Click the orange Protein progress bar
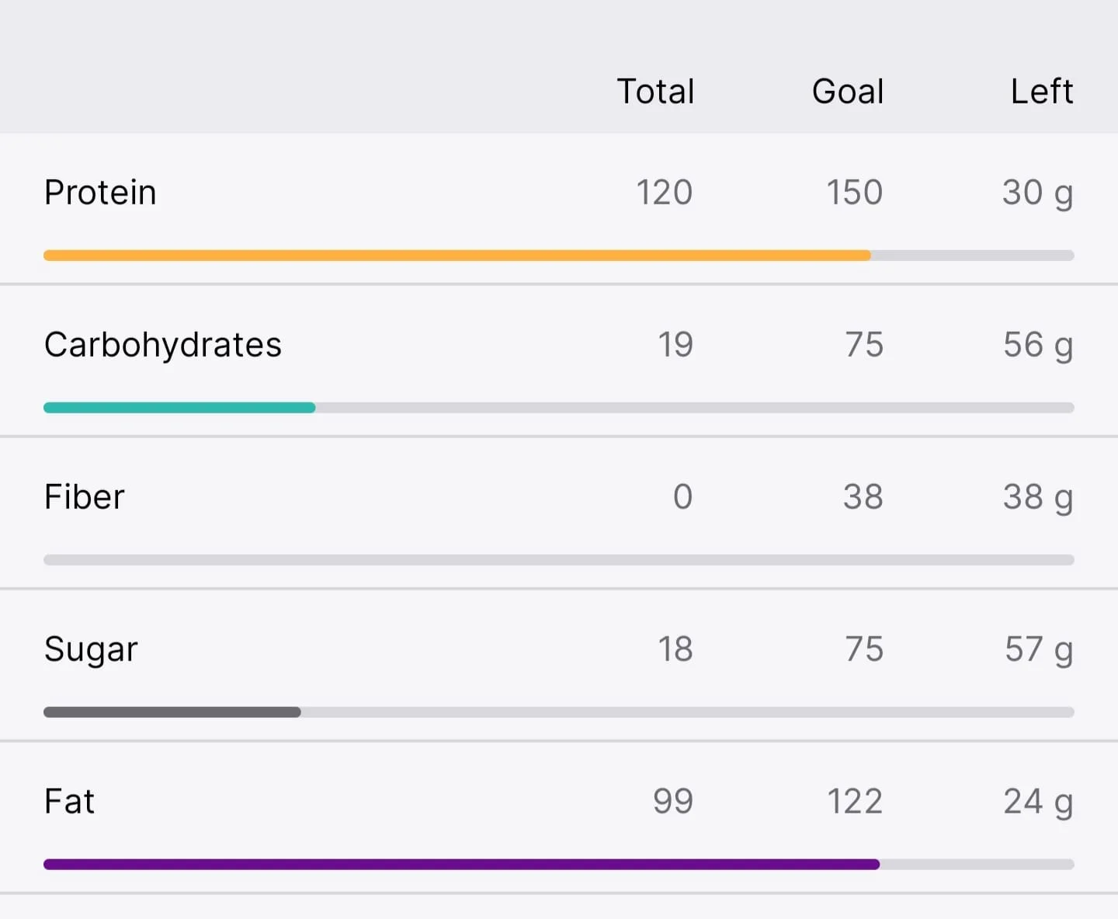1118x919 pixels. [x=559, y=256]
